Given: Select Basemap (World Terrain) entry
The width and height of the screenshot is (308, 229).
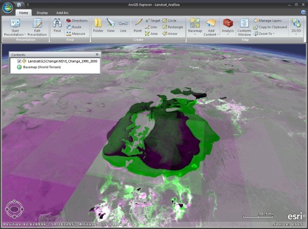Looking at the screenshot, I should pyautogui.click(x=42, y=67).
